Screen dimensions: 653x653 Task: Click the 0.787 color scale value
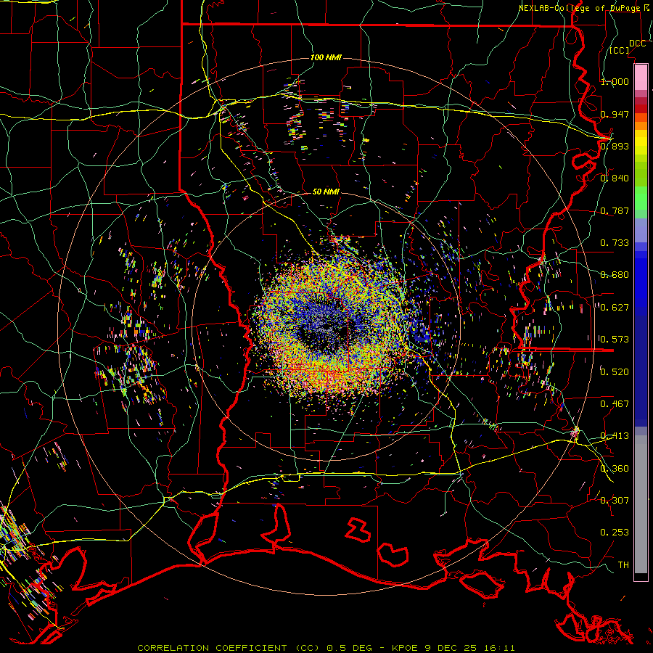(x=615, y=210)
